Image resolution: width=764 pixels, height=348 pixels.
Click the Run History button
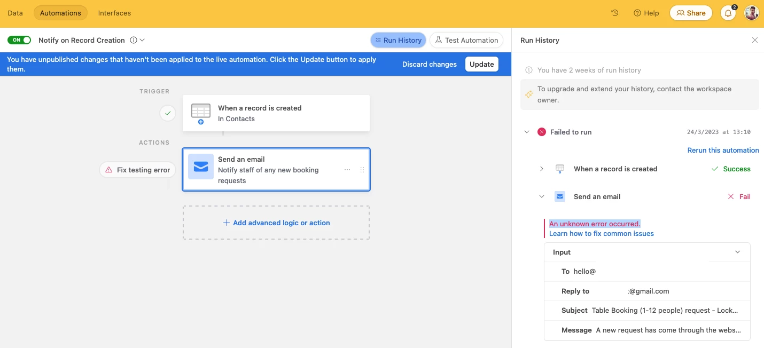pos(398,40)
